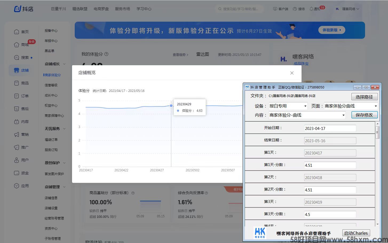Open 首页 home icon in sidebar
The width and height of the screenshot is (388, 243).
(x=17, y=32)
